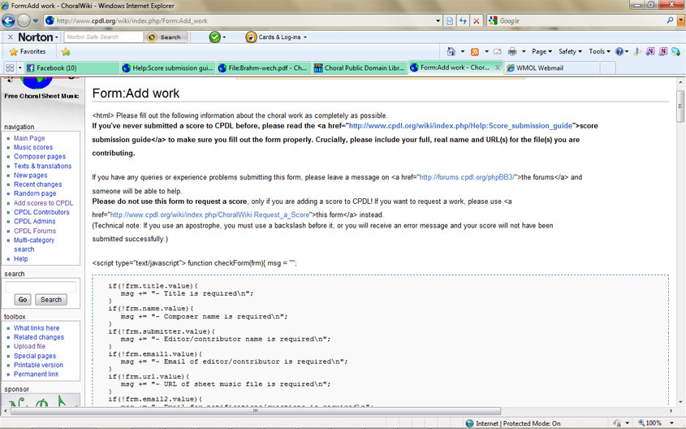Click the Refresh page icon

pos(463,20)
